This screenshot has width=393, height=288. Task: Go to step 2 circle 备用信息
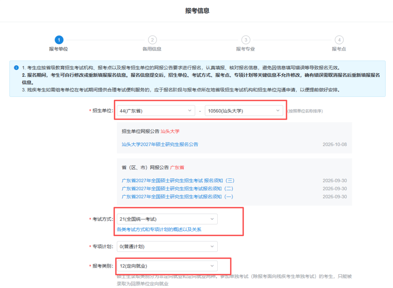152,40
